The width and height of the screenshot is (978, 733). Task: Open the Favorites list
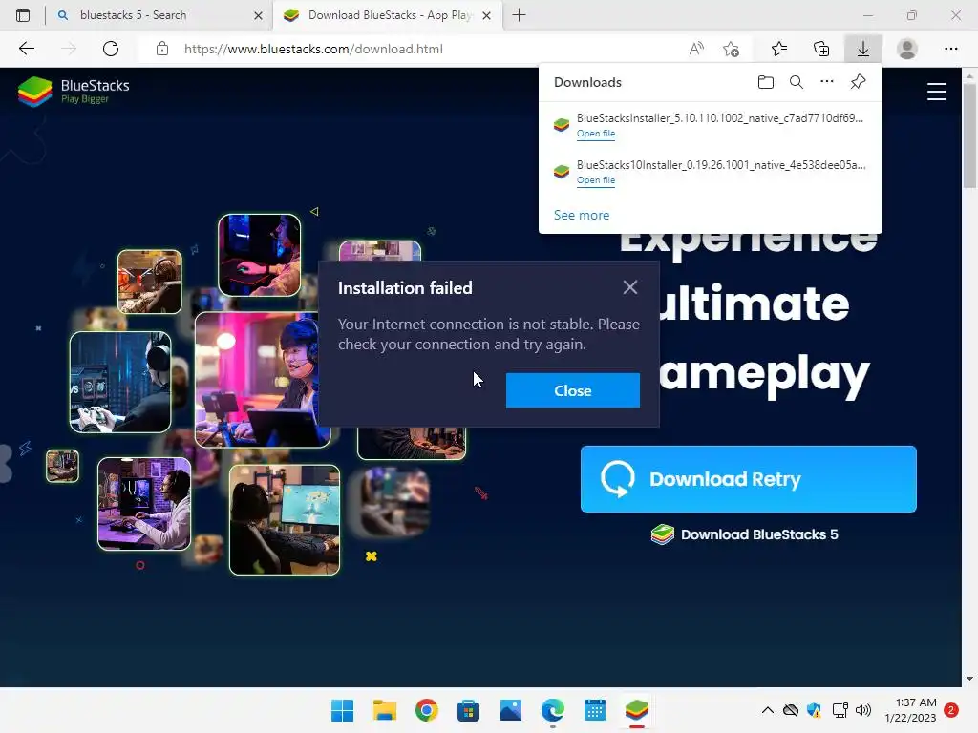779,49
